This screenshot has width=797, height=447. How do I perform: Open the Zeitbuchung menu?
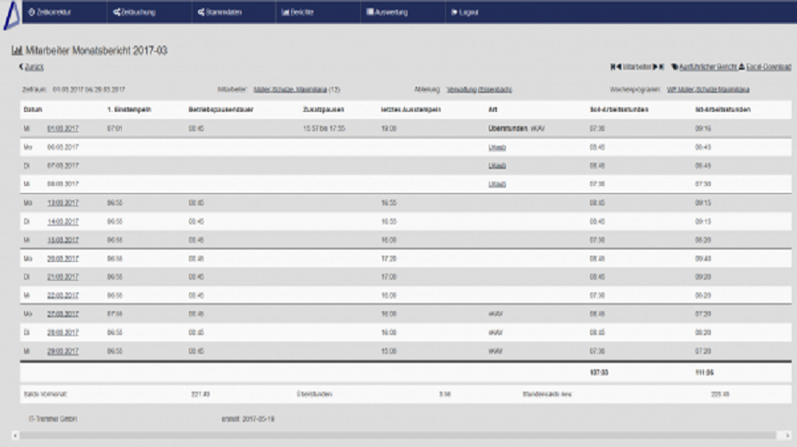[134, 13]
